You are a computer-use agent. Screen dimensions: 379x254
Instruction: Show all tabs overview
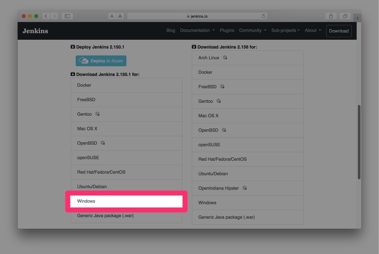(x=345, y=16)
